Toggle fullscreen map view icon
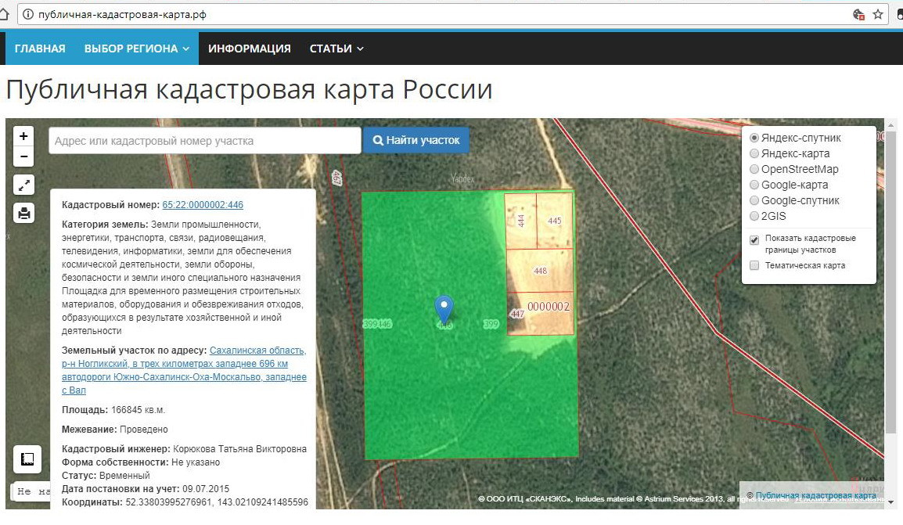Image resolution: width=903 pixels, height=525 pixels. pos(23,185)
